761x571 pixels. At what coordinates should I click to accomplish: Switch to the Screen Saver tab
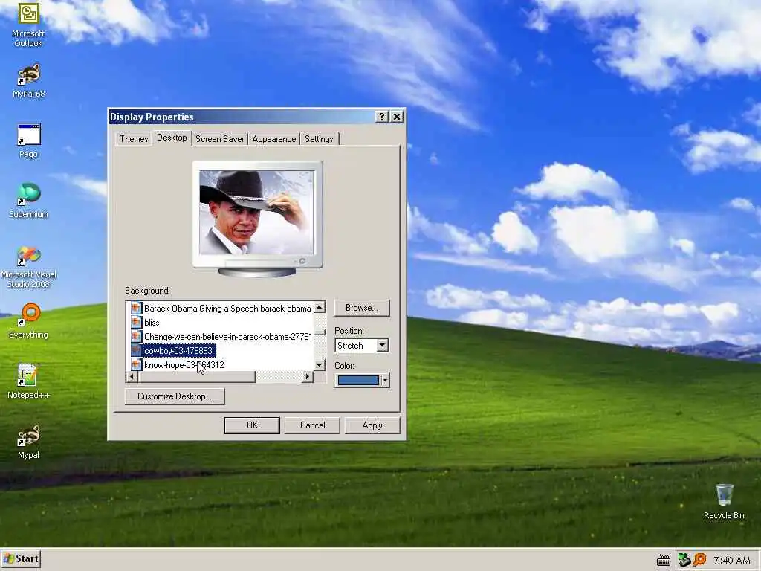click(219, 139)
